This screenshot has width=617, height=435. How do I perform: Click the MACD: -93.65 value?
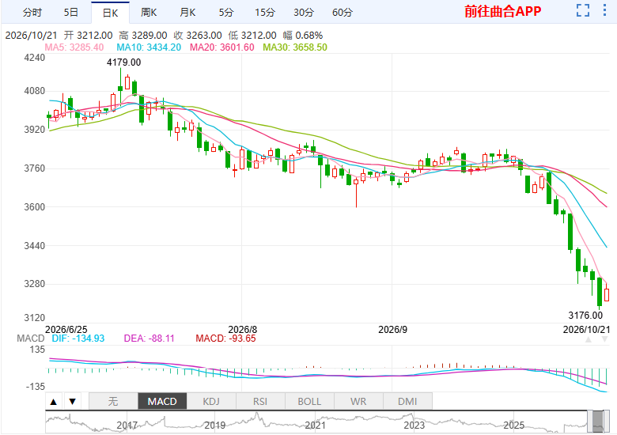(226, 339)
